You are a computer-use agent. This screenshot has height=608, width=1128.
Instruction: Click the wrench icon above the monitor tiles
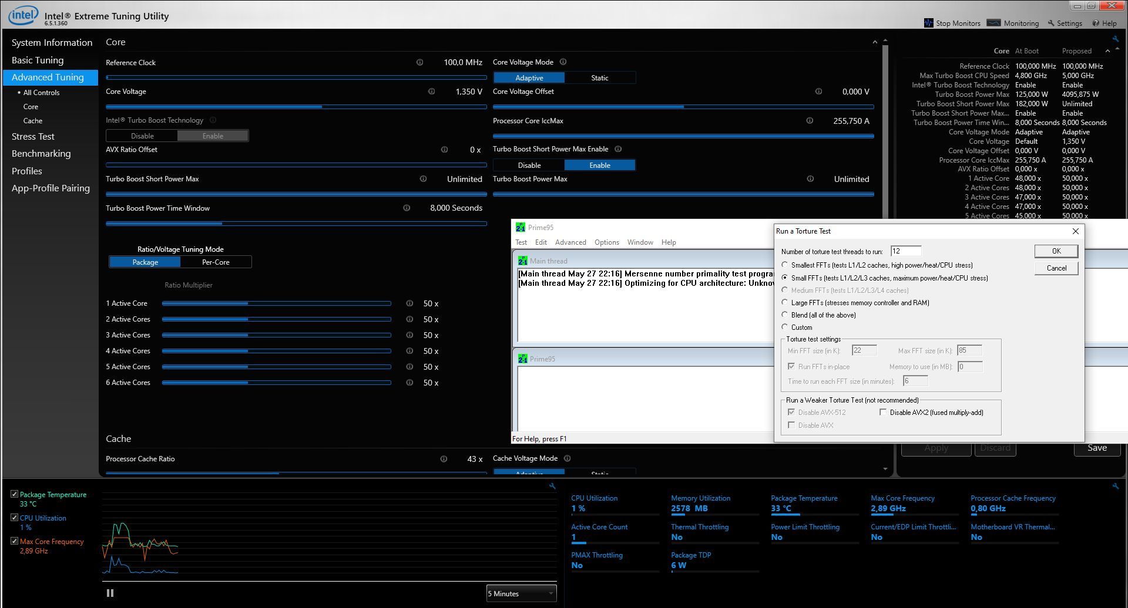tap(1116, 486)
